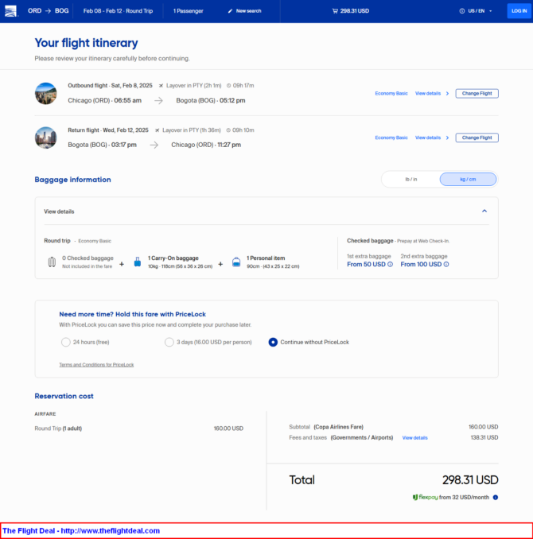Click the Bogota outbound flight thumbnail
The height and width of the screenshot is (539, 533).
tap(46, 93)
